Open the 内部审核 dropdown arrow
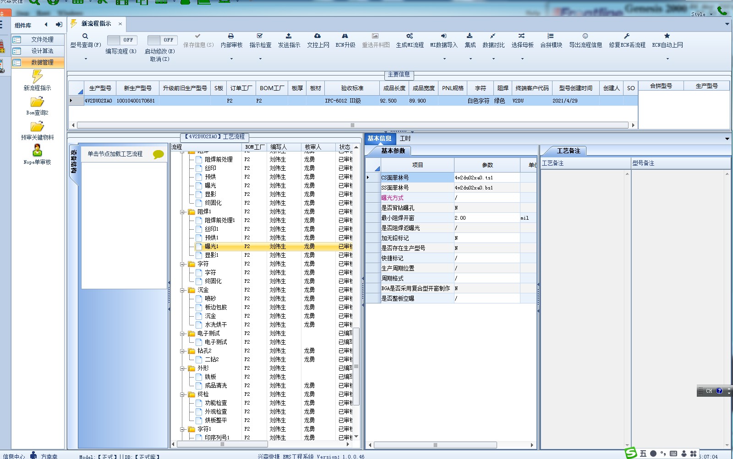 (x=231, y=59)
